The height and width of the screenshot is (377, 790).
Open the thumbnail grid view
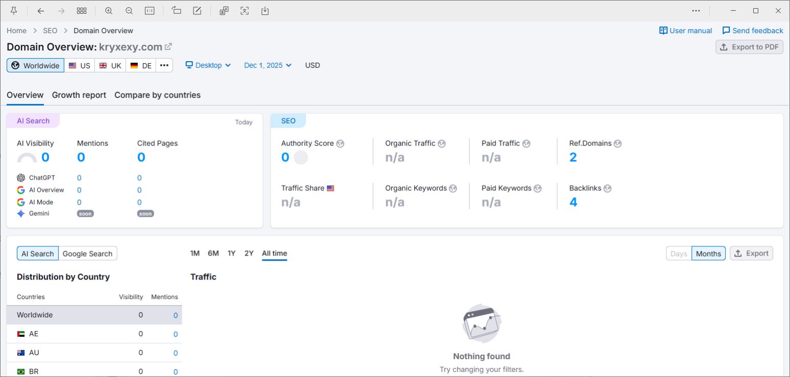click(x=82, y=11)
